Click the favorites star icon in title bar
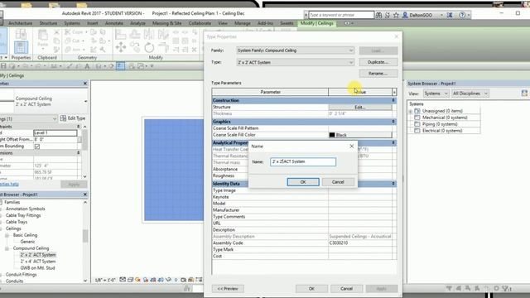530x298 pixels. 396,15
